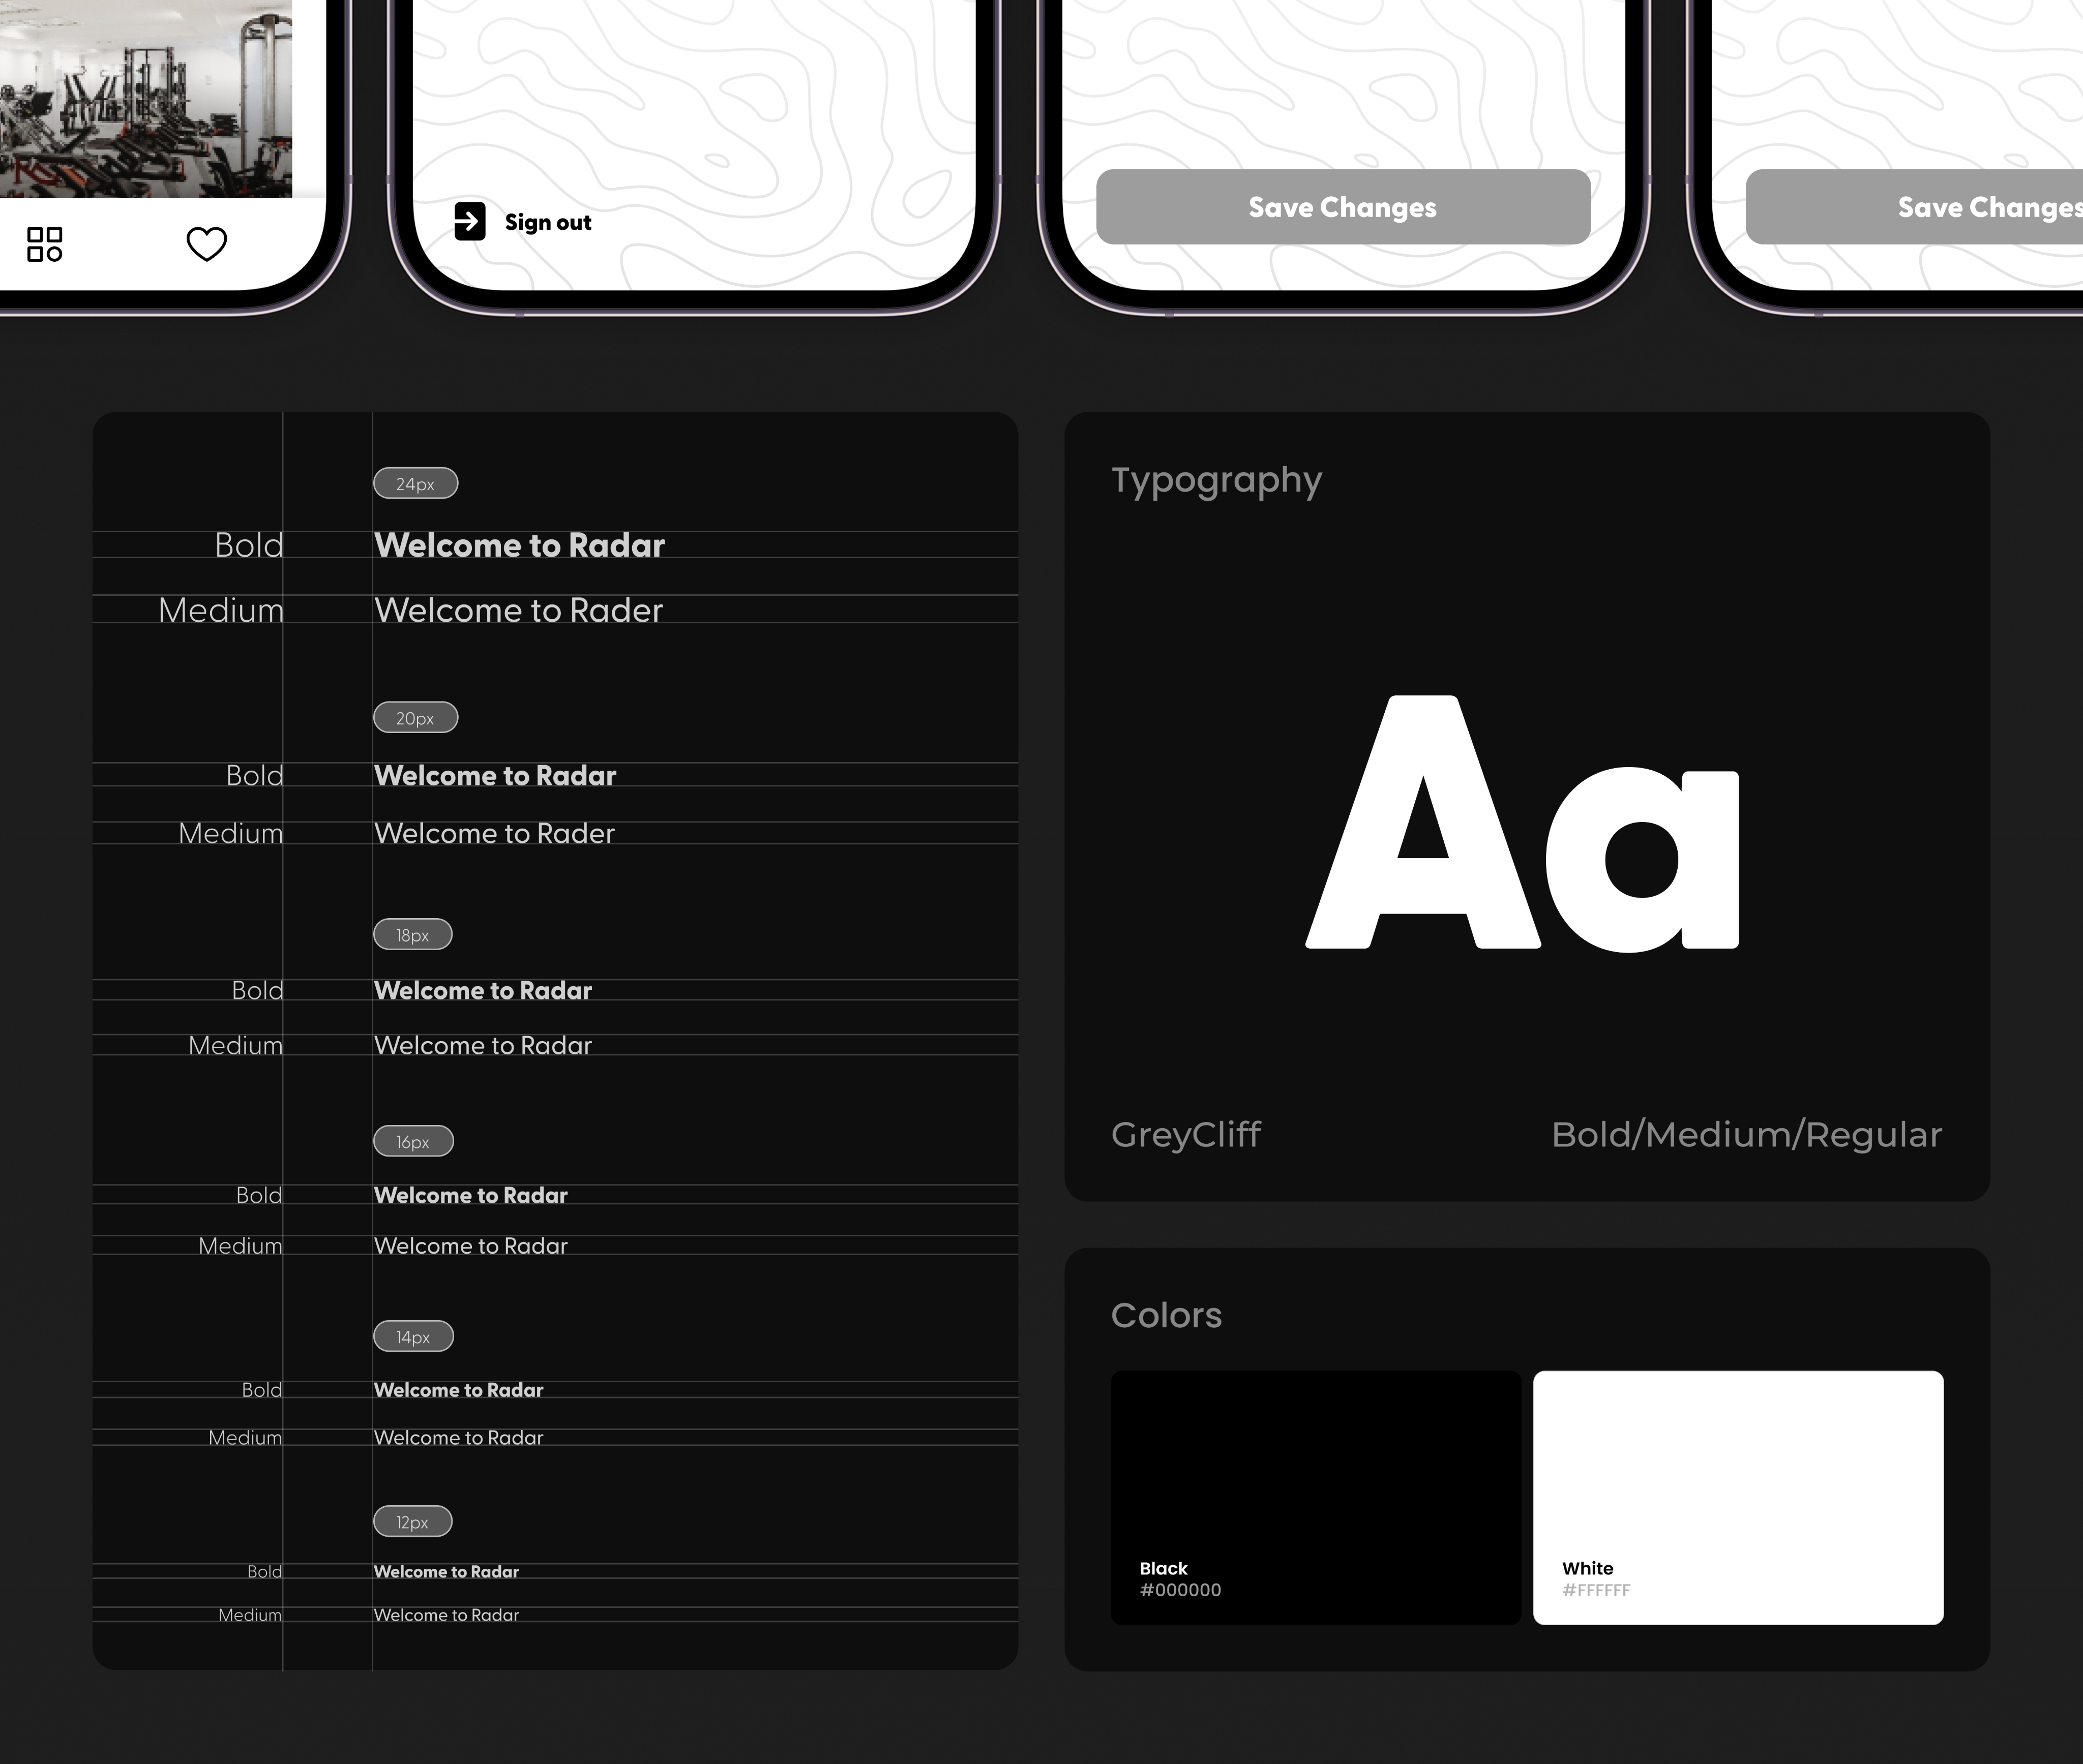Click the gym photo thumbnail
The image size is (2083, 1764).
145,98
